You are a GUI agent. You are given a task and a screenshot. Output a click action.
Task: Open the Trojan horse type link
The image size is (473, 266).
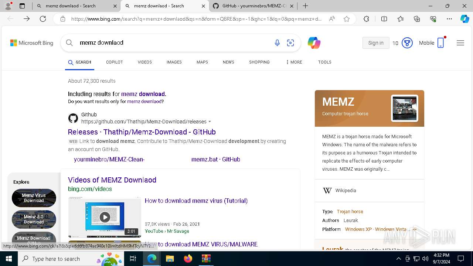[350, 212]
